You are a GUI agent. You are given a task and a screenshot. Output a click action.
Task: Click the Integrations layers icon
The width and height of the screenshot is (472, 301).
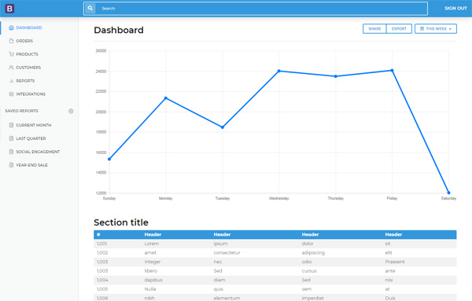[x=12, y=94]
